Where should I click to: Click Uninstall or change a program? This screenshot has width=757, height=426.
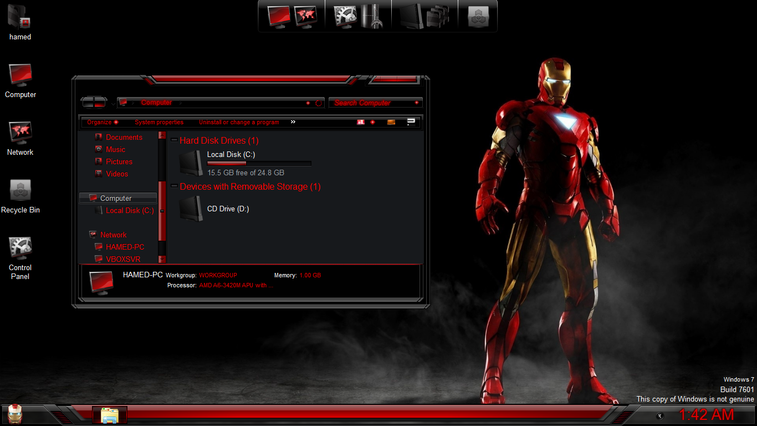pyautogui.click(x=239, y=122)
